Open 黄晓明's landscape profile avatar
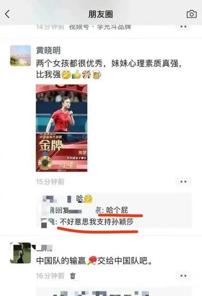The width and height of the screenshot is (202, 296). 20,56
